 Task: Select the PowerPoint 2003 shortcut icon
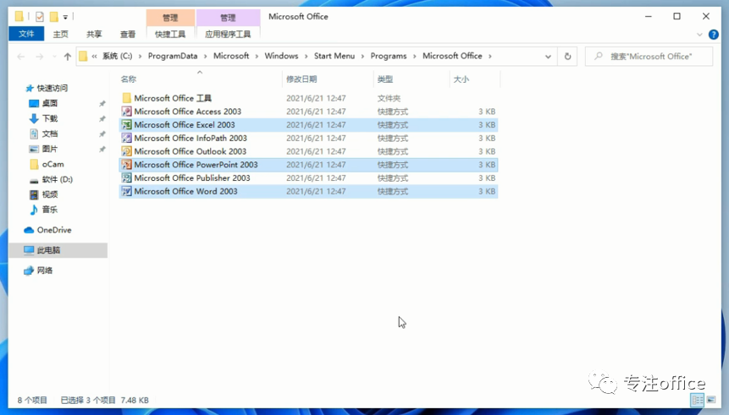click(126, 165)
